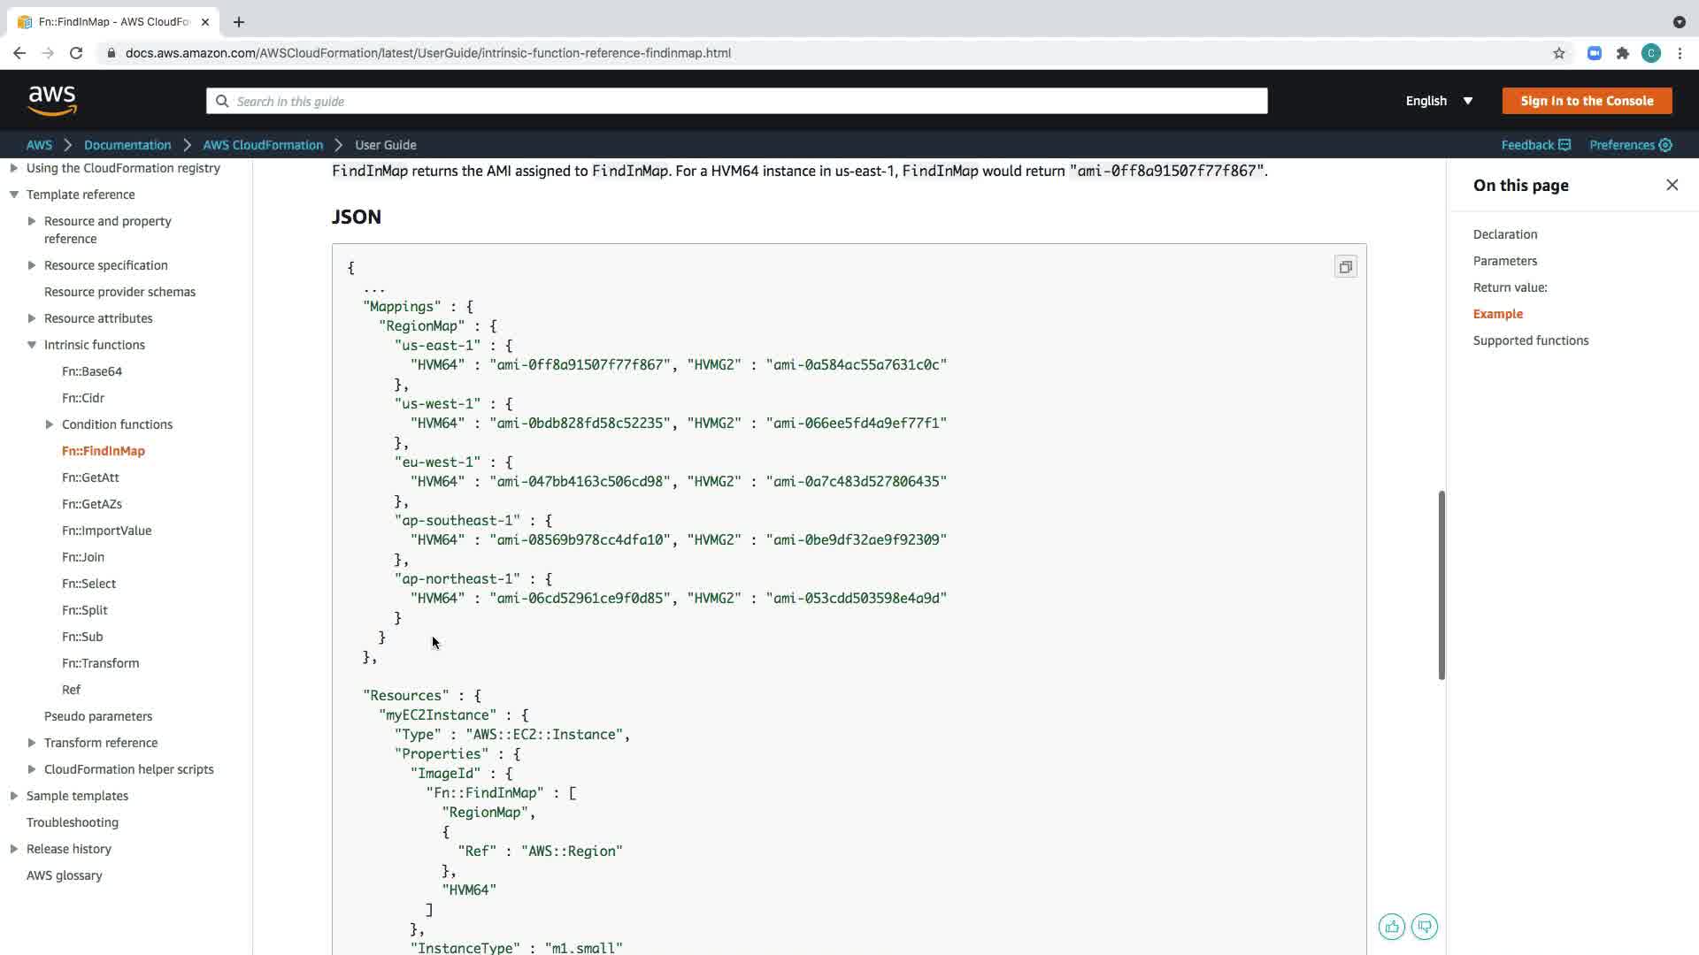Jump to Supported functions section
Screen dimensions: 1699x955
pos(1530,340)
